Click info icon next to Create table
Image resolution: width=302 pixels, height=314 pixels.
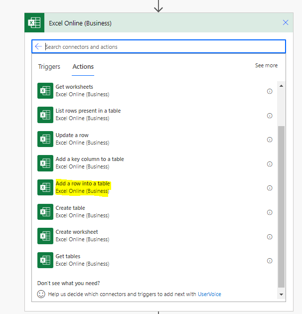click(x=270, y=212)
